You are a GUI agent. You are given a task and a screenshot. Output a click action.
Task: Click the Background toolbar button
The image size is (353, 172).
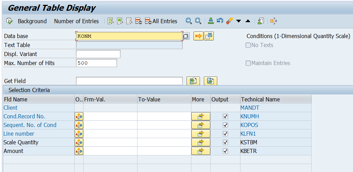pos(32,21)
